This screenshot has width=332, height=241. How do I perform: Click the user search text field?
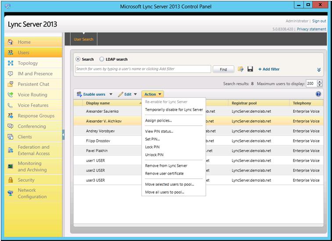coord(143,69)
